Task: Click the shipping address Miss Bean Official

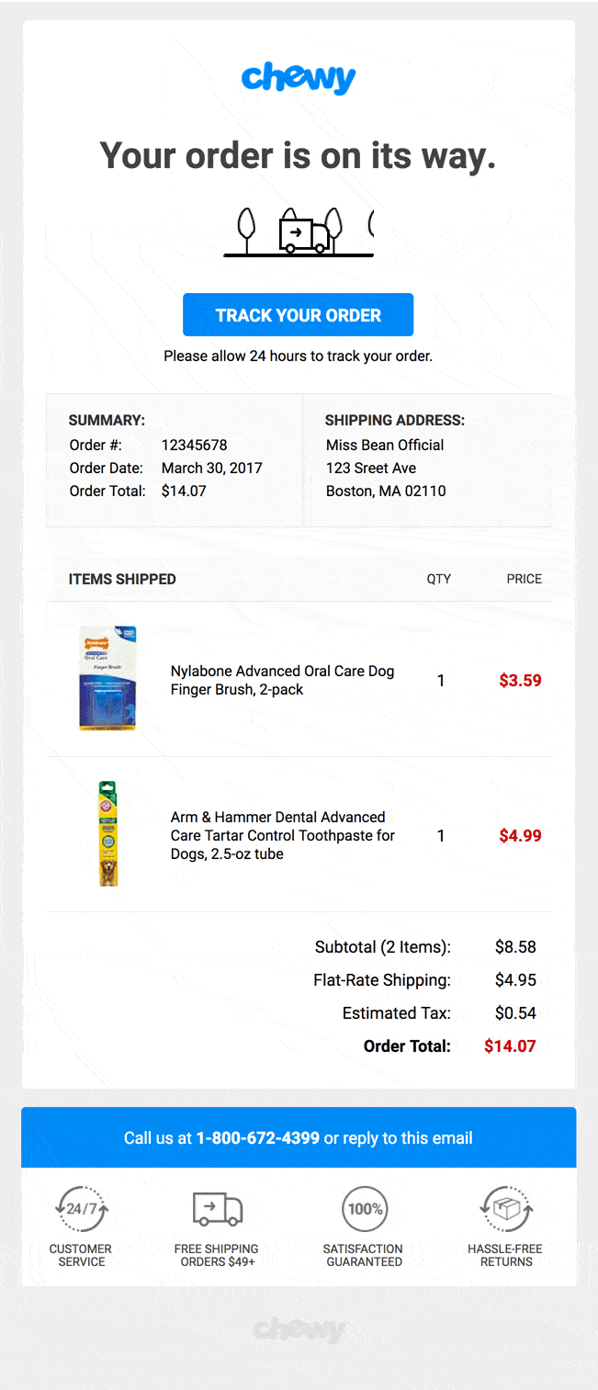Action: pos(384,445)
